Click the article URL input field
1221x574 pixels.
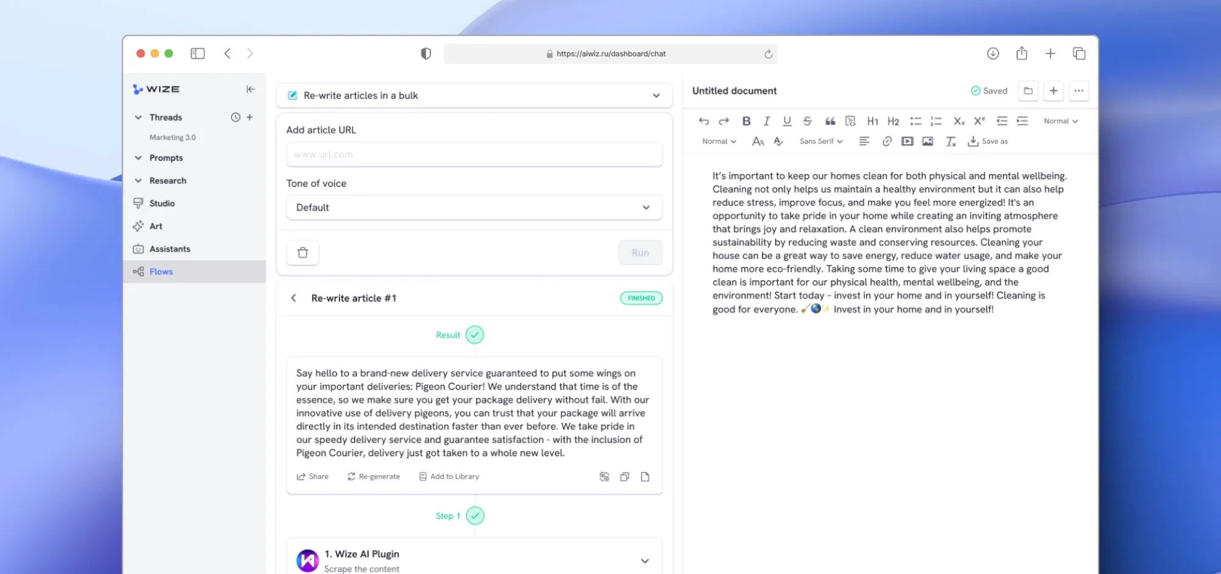pyautogui.click(x=474, y=154)
